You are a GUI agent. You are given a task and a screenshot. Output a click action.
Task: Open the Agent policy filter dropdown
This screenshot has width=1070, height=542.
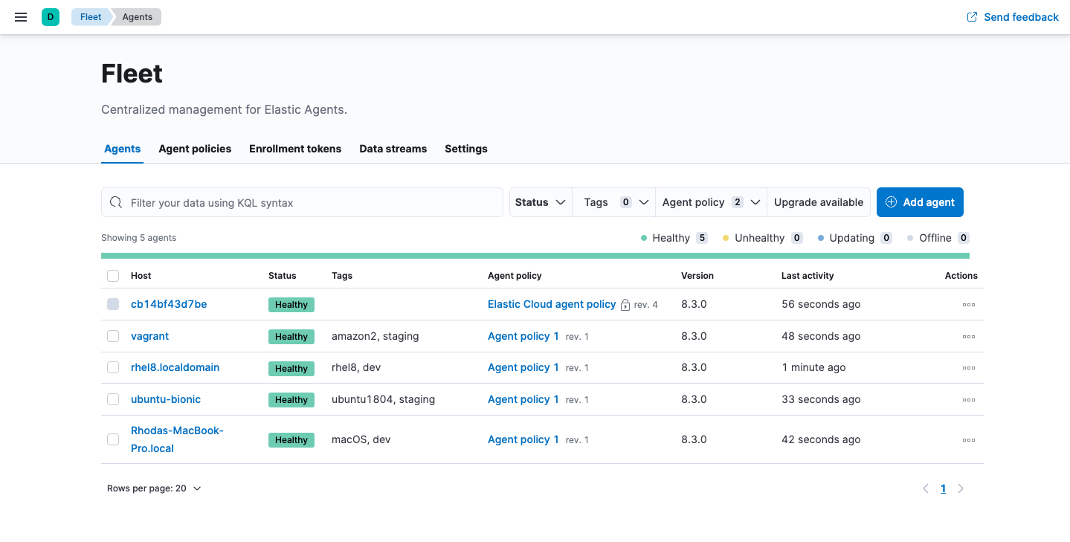click(x=710, y=202)
